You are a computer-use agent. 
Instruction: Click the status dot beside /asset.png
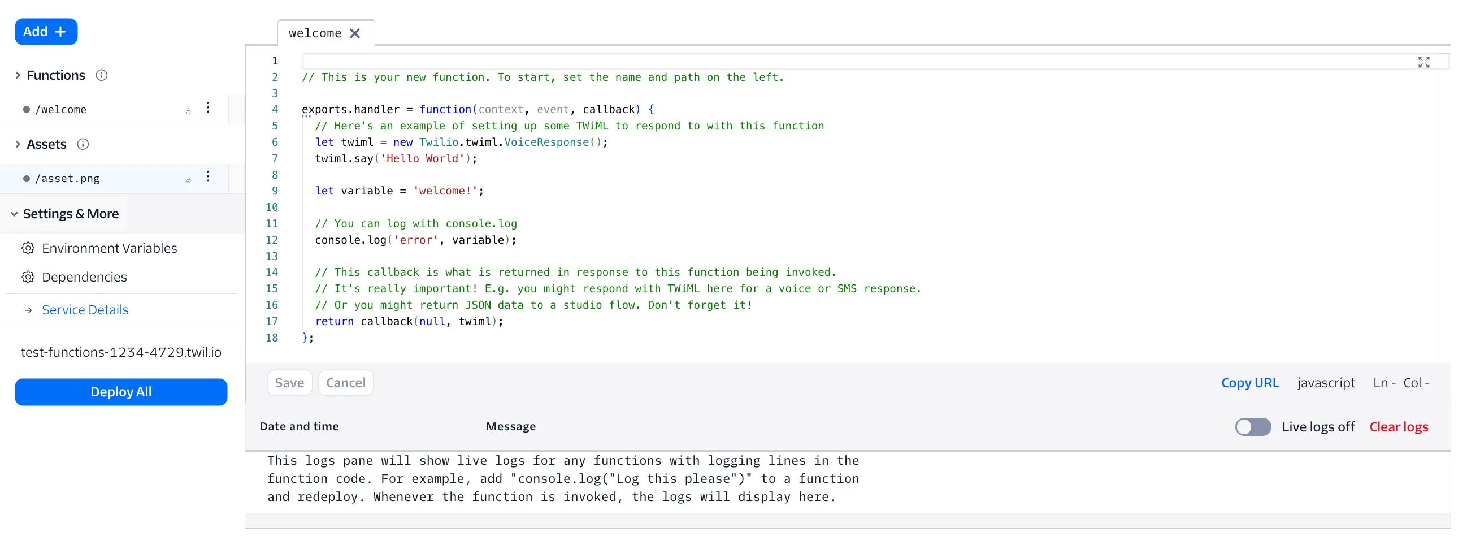click(x=26, y=179)
